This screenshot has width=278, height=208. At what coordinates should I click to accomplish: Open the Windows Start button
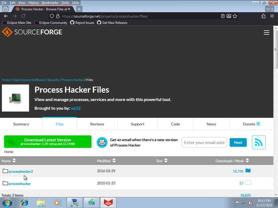(7, 203)
